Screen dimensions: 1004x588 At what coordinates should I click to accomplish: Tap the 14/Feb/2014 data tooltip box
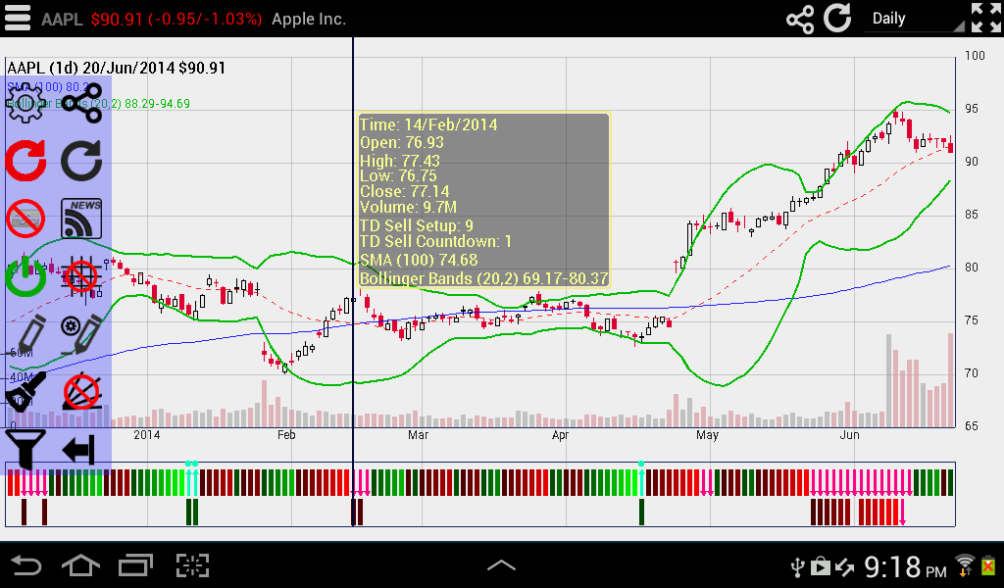tap(483, 200)
